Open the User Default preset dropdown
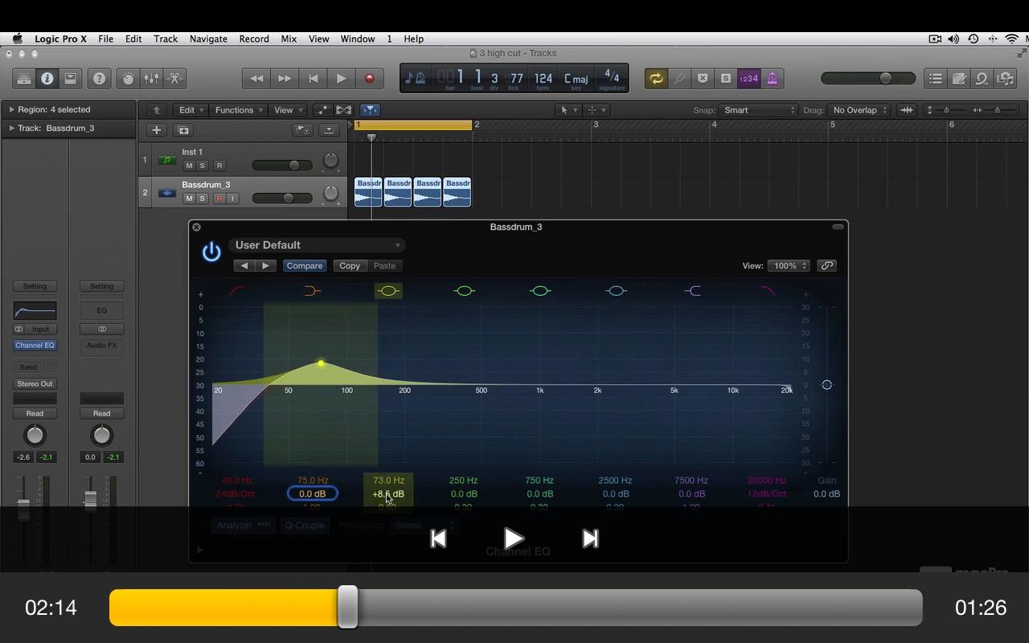Viewport: 1029px width, 643px height. pyautogui.click(x=317, y=245)
